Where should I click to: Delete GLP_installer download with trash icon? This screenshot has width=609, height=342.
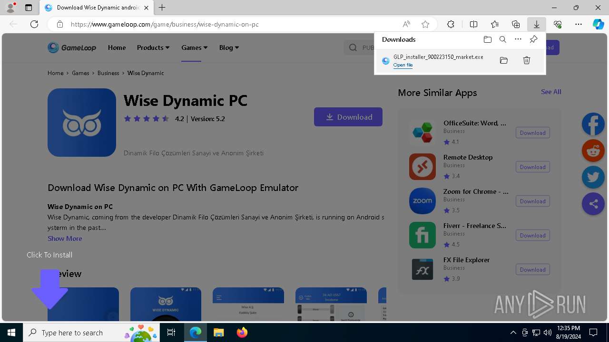527,60
